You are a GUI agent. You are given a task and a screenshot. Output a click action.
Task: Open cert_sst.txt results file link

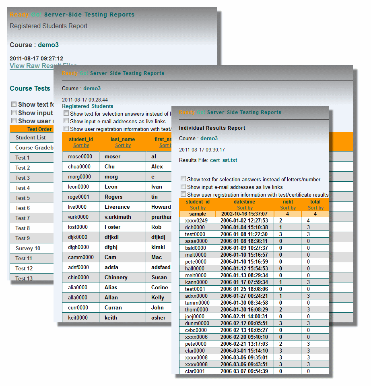(x=223, y=160)
